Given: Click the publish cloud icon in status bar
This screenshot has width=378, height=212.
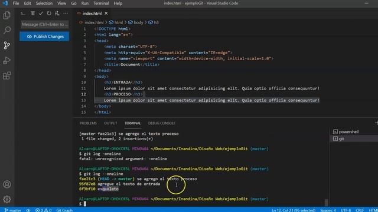Looking at the screenshot, I should pyautogui.click(x=28, y=210).
